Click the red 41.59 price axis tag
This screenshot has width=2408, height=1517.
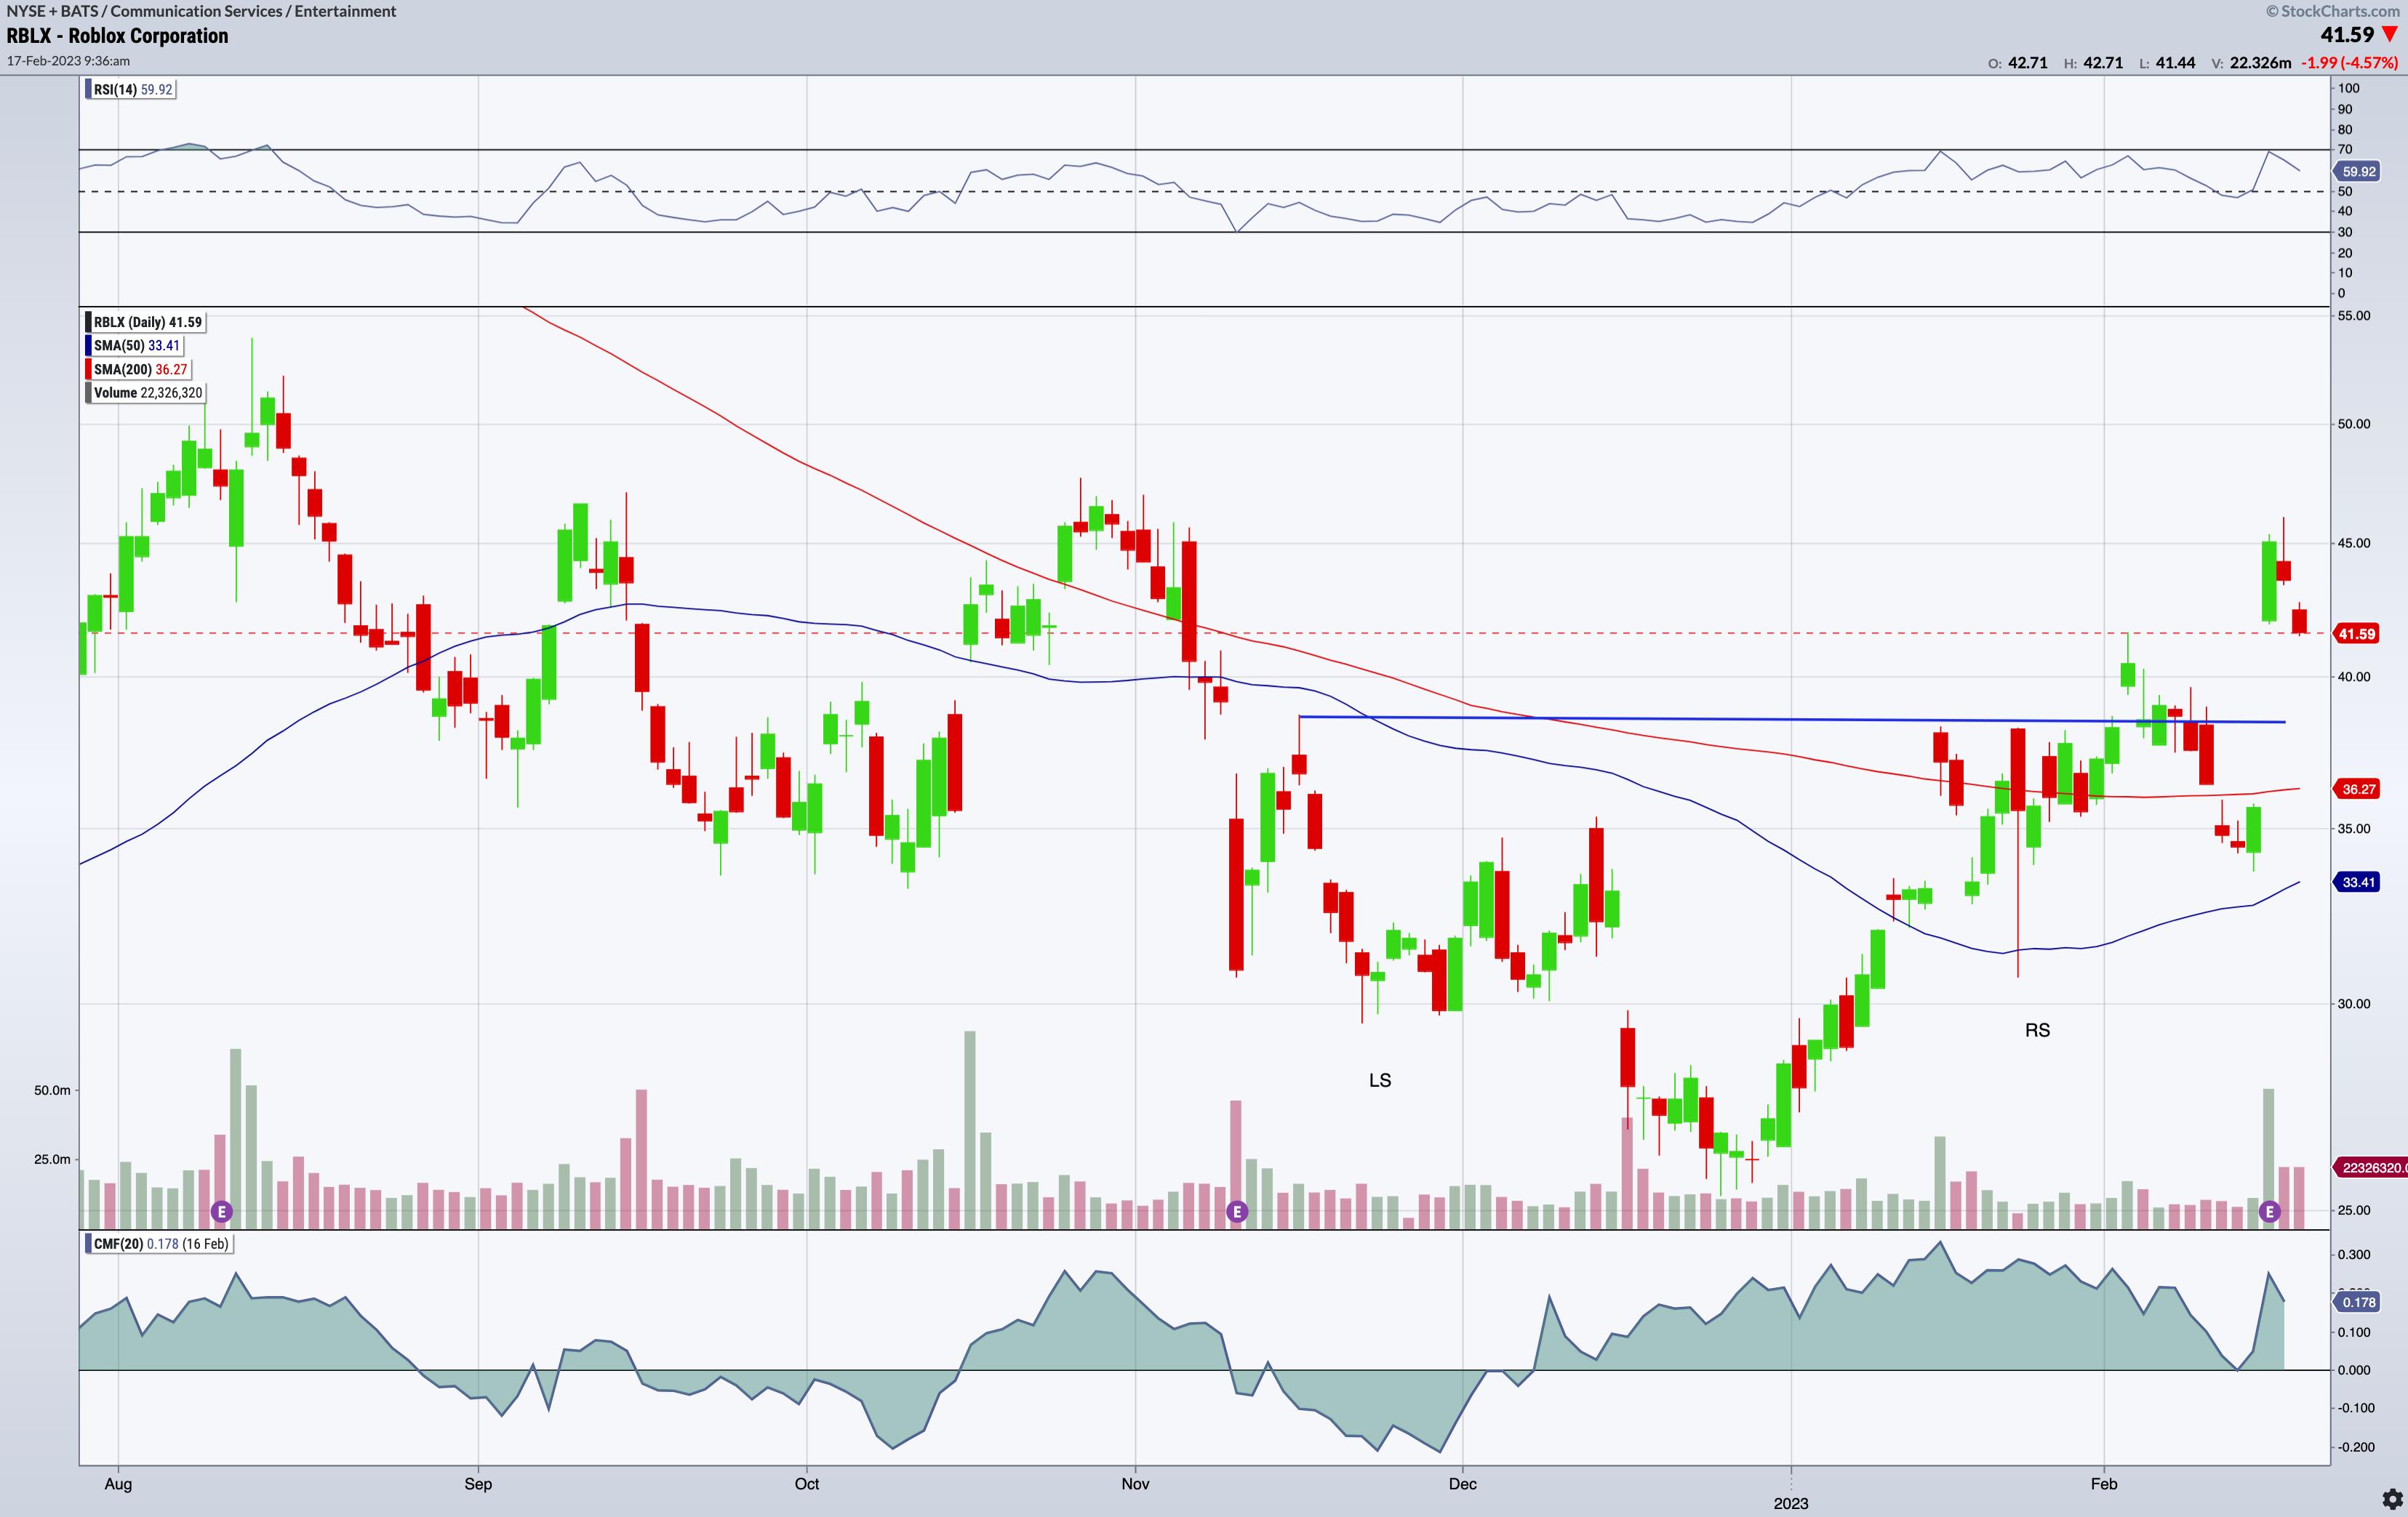tap(2356, 634)
